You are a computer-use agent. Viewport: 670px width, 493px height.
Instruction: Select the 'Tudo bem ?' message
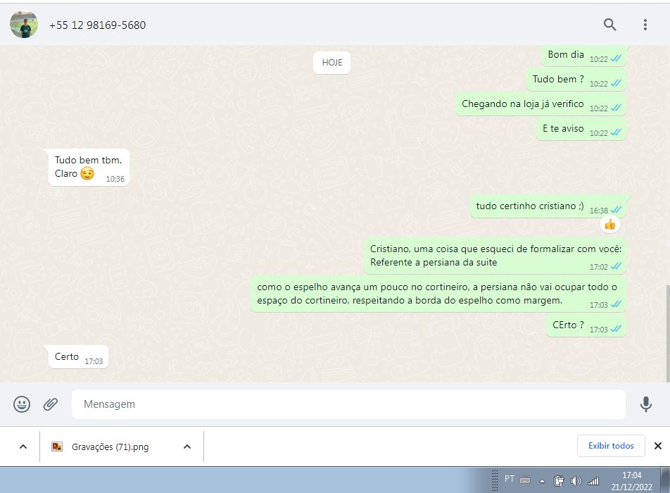(x=576, y=80)
